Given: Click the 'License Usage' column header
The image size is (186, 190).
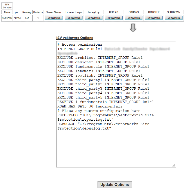Looking at the screenshot, I should click(74, 12).
